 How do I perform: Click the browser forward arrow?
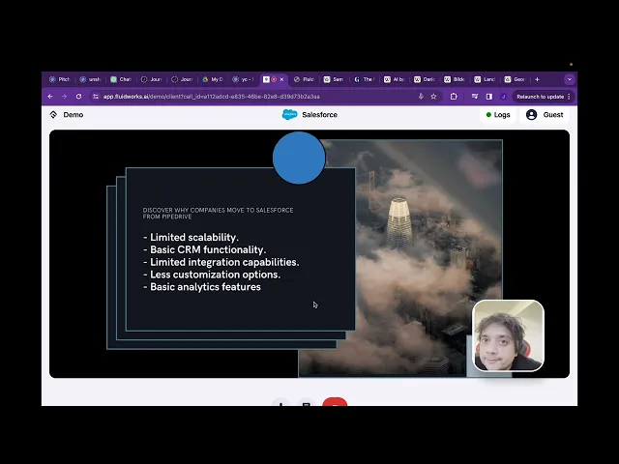click(64, 97)
